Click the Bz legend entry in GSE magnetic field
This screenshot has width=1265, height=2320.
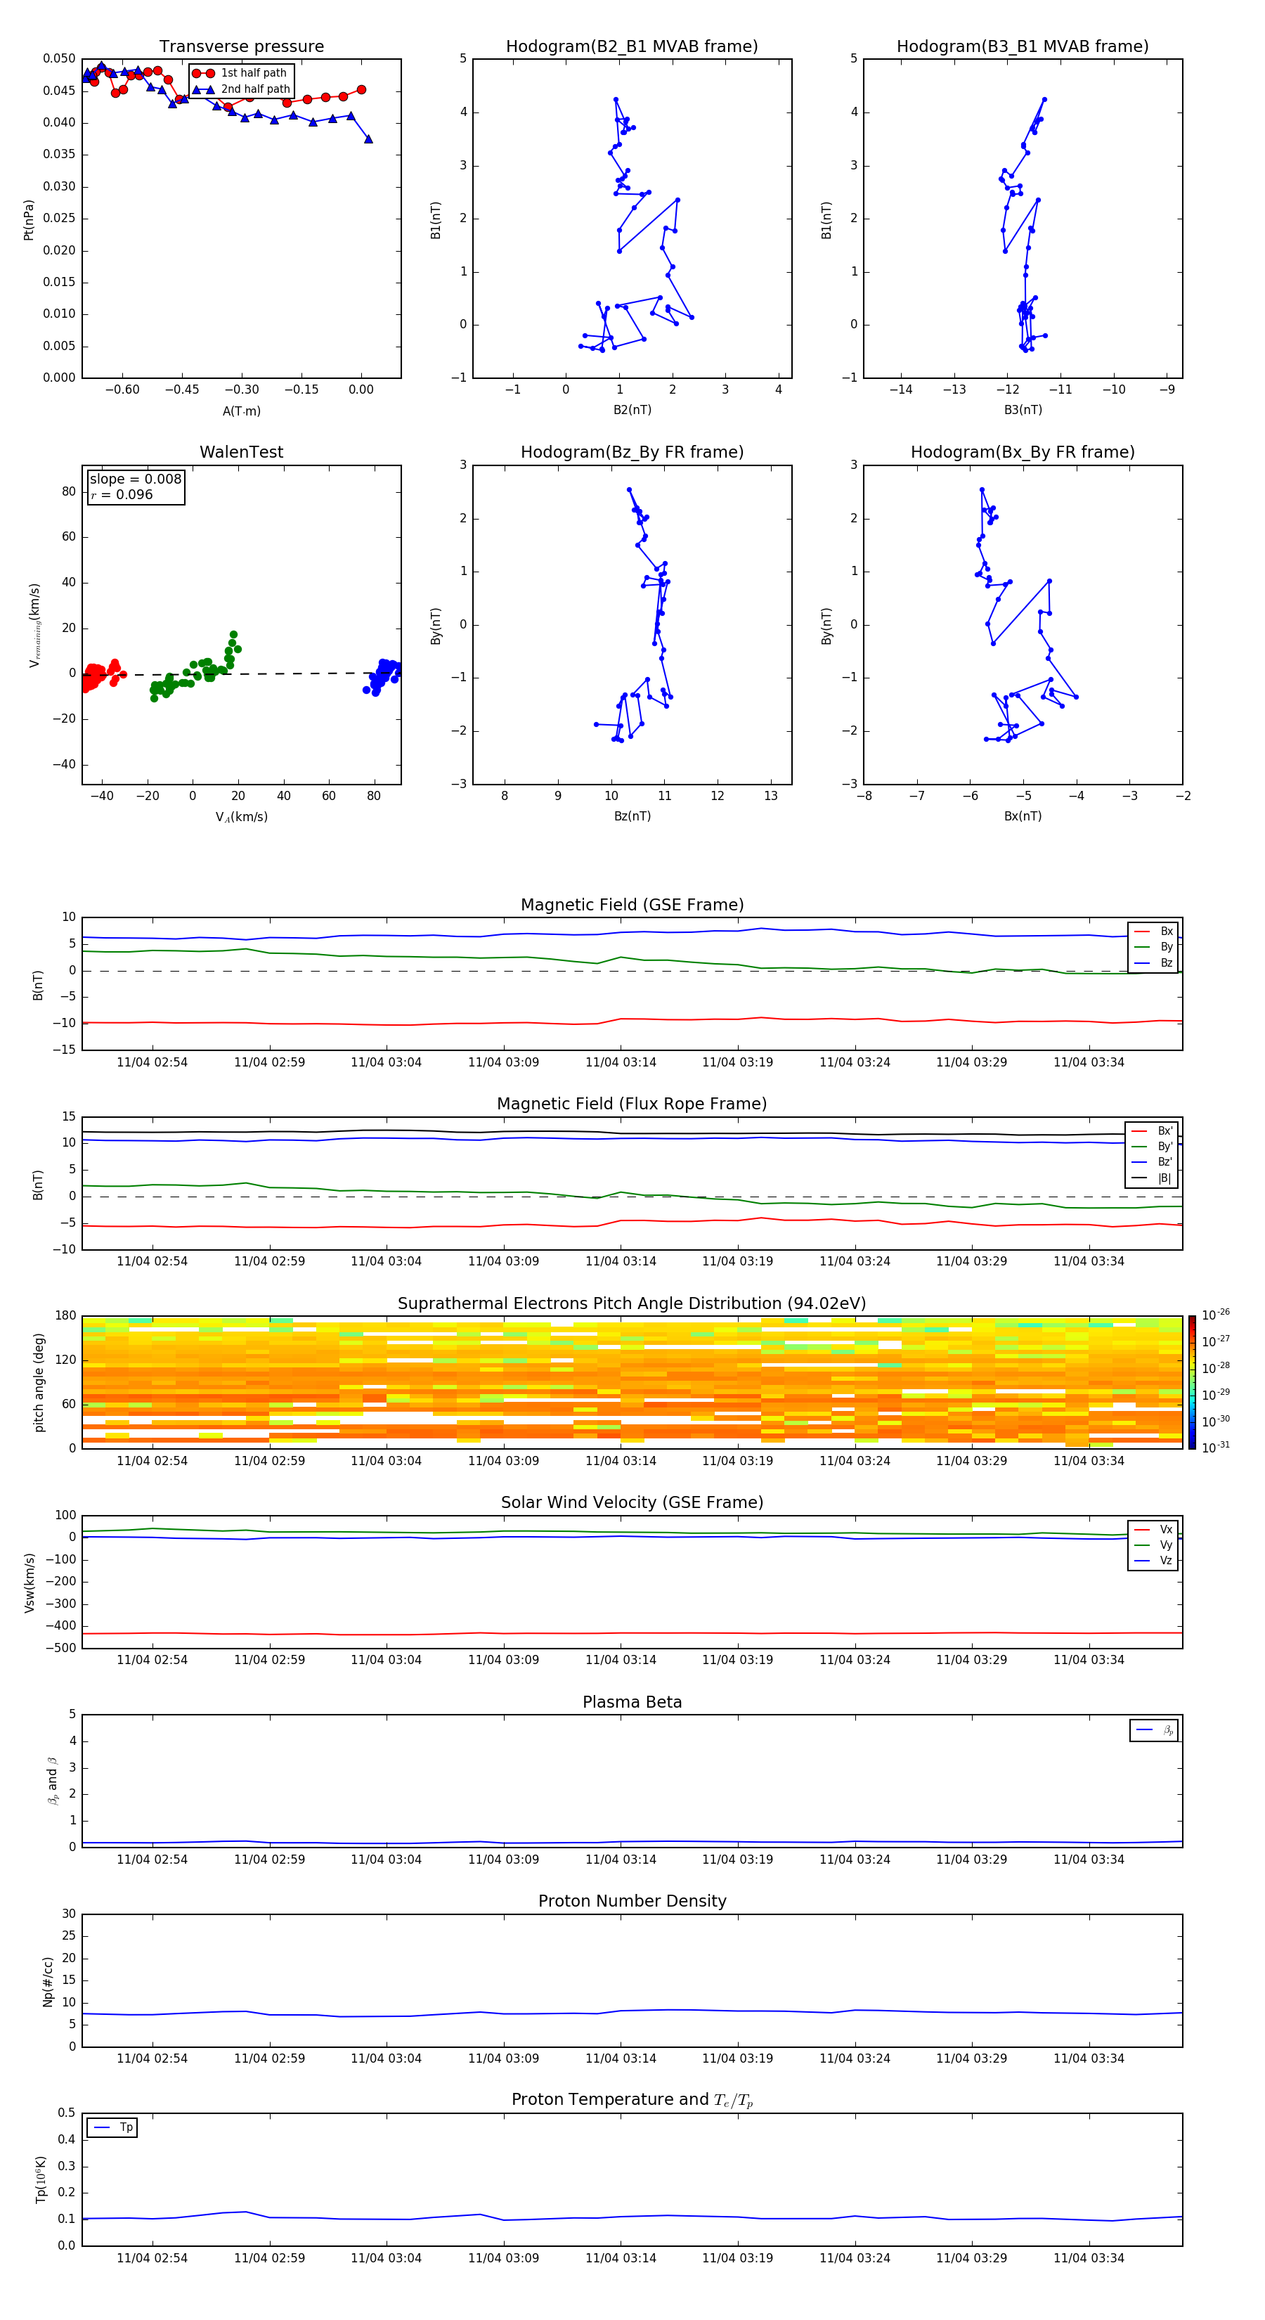click(x=1153, y=964)
